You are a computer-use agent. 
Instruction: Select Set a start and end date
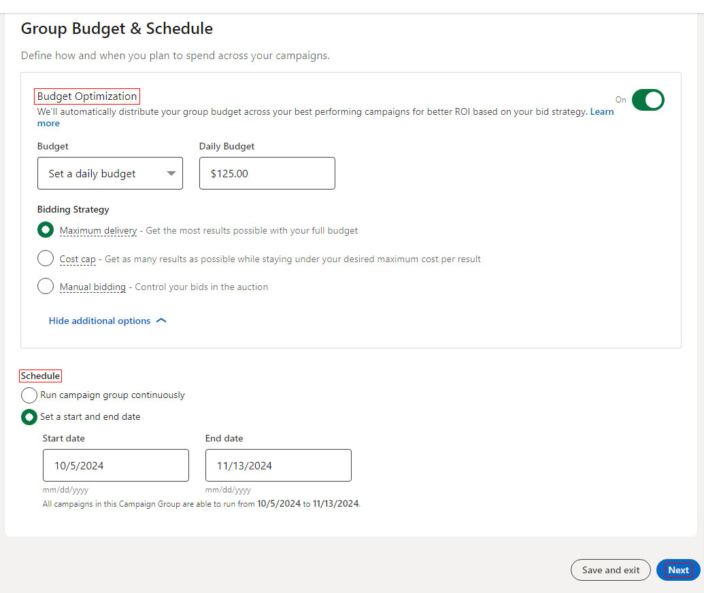(x=29, y=417)
